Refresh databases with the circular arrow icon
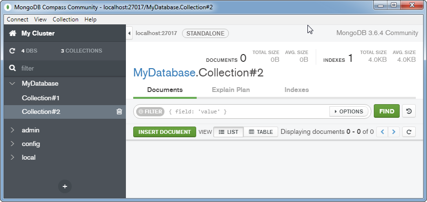 tap(12, 51)
